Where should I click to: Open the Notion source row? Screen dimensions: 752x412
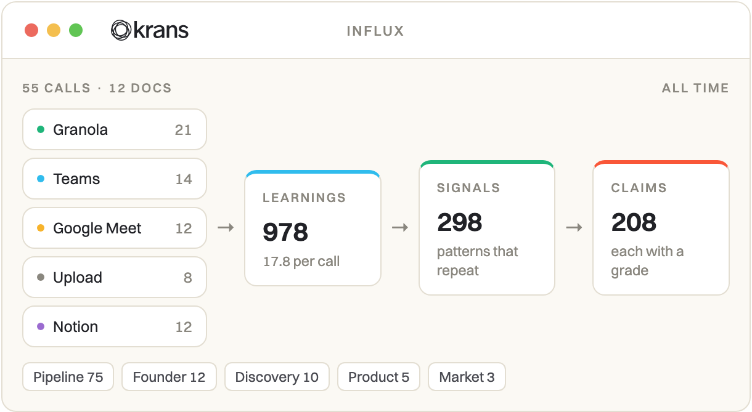pyautogui.click(x=115, y=326)
